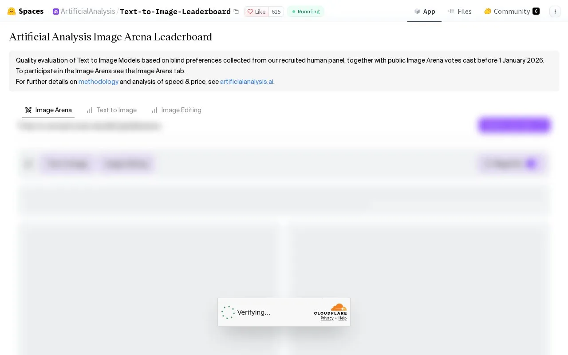
Task: Select the Image Arena tab
Action: point(48,110)
